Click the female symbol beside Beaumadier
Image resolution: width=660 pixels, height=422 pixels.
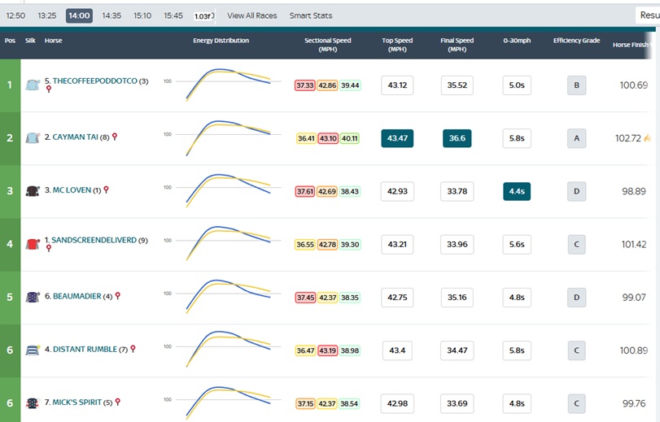[x=118, y=296]
